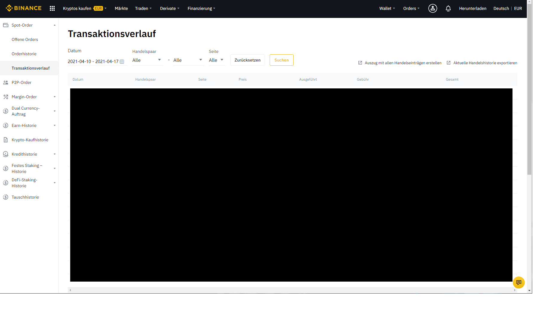Click the horizontal table scrollbar track

[x=292, y=290]
